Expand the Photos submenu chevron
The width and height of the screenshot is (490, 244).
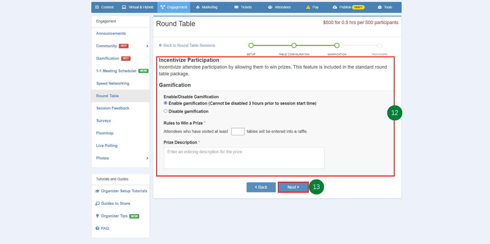(x=147, y=158)
